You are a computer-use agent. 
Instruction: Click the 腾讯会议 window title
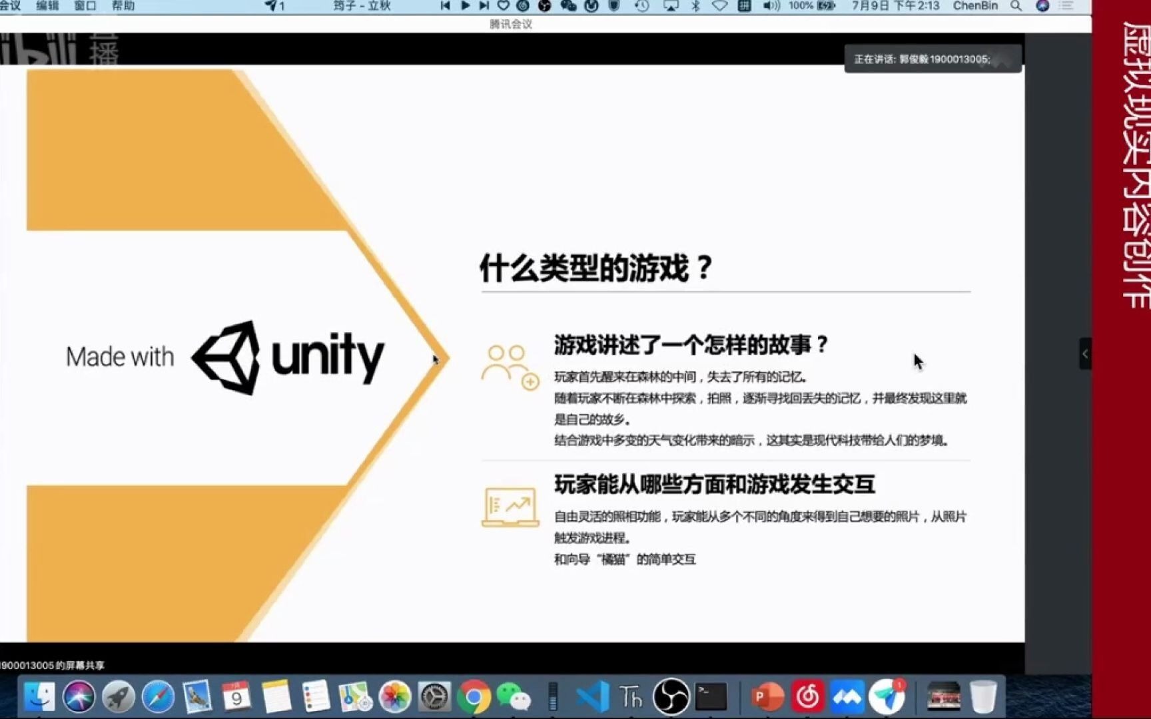511,24
